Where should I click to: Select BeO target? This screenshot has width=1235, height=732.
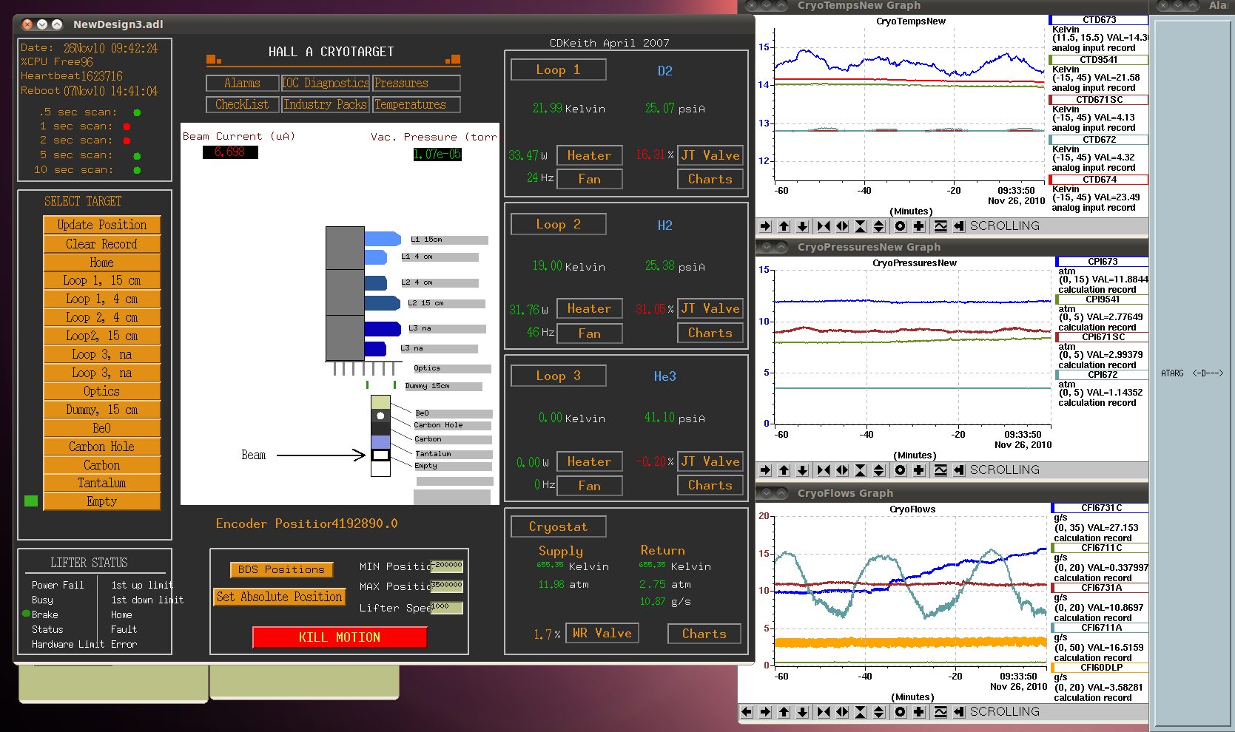(102, 428)
